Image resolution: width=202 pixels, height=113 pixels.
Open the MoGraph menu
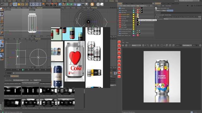tap(64, 1)
